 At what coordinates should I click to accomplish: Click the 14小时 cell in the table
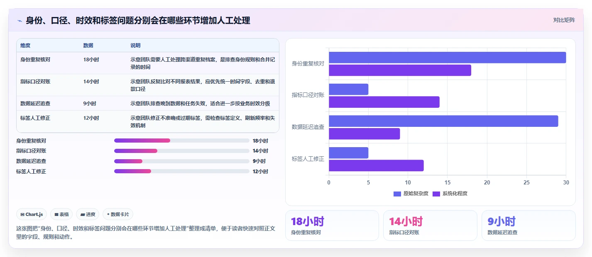click(x=91, y=82)
